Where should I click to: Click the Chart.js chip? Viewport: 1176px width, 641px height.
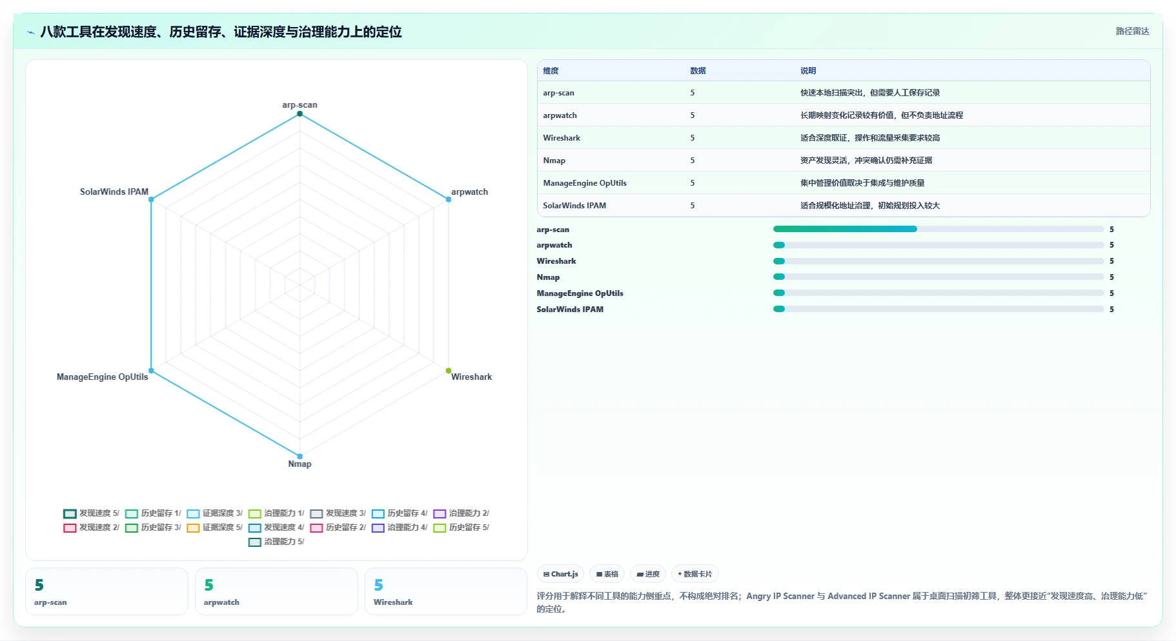[561, 574]
